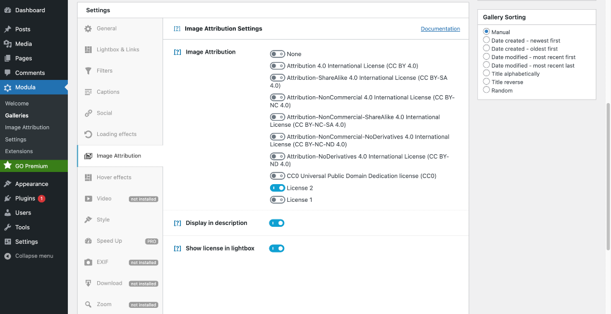Open help tooltip for Image Attribution

pyautogui.click(x=177, y=52)
